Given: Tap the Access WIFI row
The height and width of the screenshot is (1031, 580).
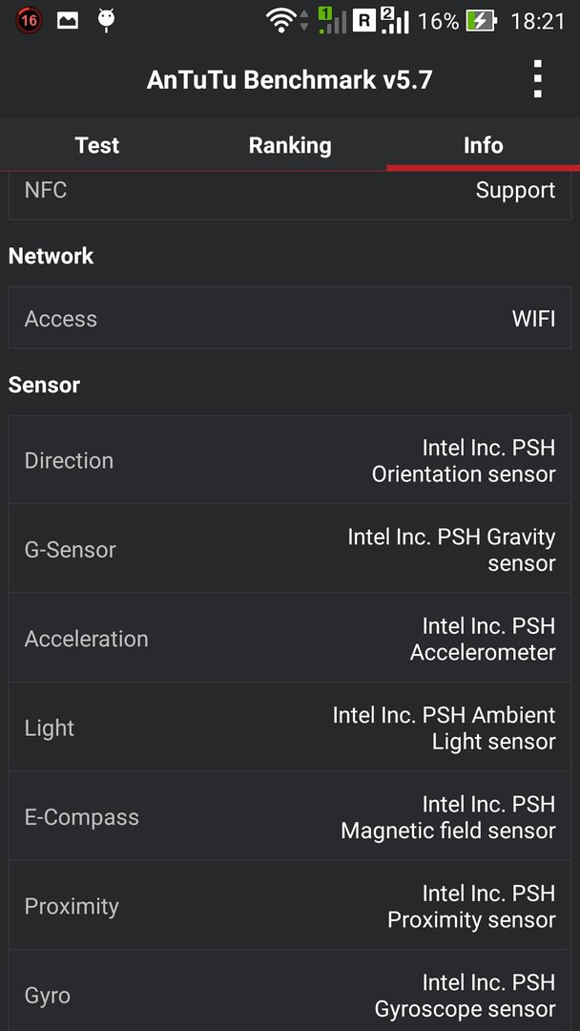Looking at the screenshot, I should click(290, 318).
